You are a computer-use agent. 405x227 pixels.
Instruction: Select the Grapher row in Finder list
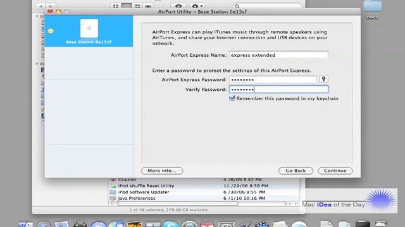click(x=204, y=180)
